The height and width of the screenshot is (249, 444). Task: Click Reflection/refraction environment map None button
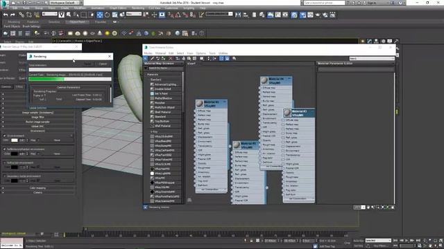[x=57, y=154]
